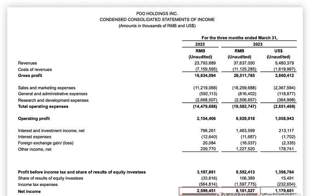
Task: Click the Costs of revenues label
Action: pyautogui.click(x=35, y=70)
